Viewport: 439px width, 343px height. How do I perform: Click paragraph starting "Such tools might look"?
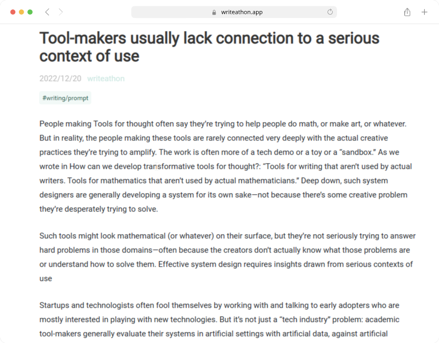pyautogui.click(x=227, y=257)
